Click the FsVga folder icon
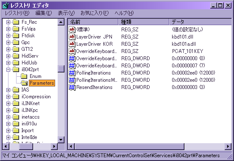Screen dimensions: 234x161 16,29
